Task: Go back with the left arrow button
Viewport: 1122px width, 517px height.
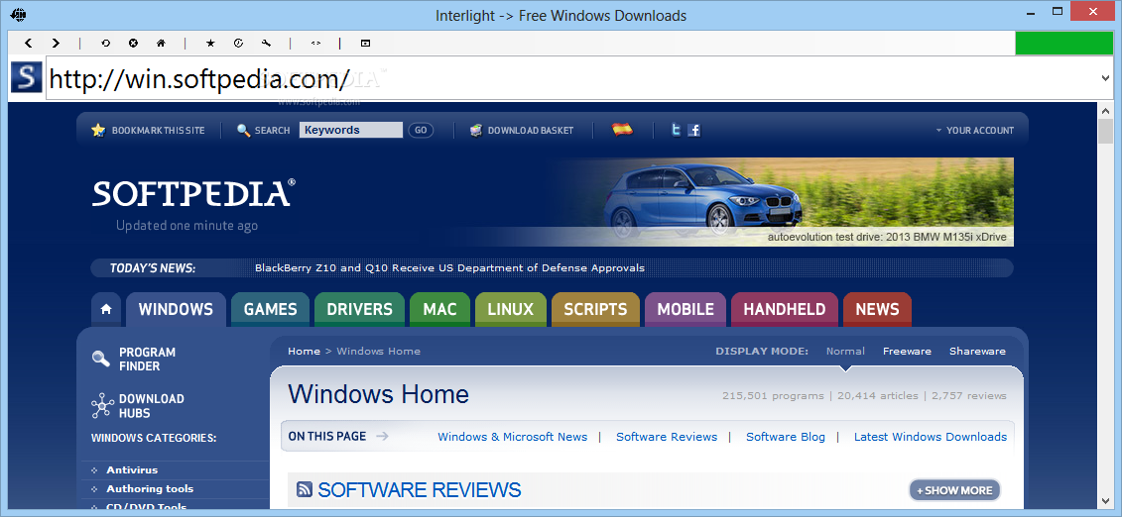Action: point(28,43)
